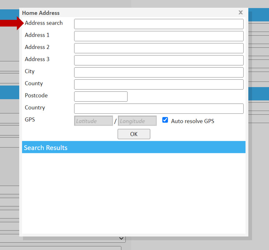Screen dimensions: 269x250
Task: Click the Longitude GPS field
Action: (137, 121)
